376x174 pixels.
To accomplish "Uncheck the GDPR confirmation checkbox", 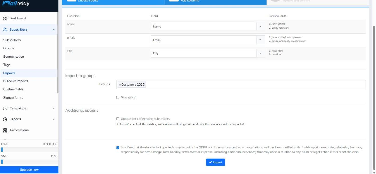I will coord(118,148).
